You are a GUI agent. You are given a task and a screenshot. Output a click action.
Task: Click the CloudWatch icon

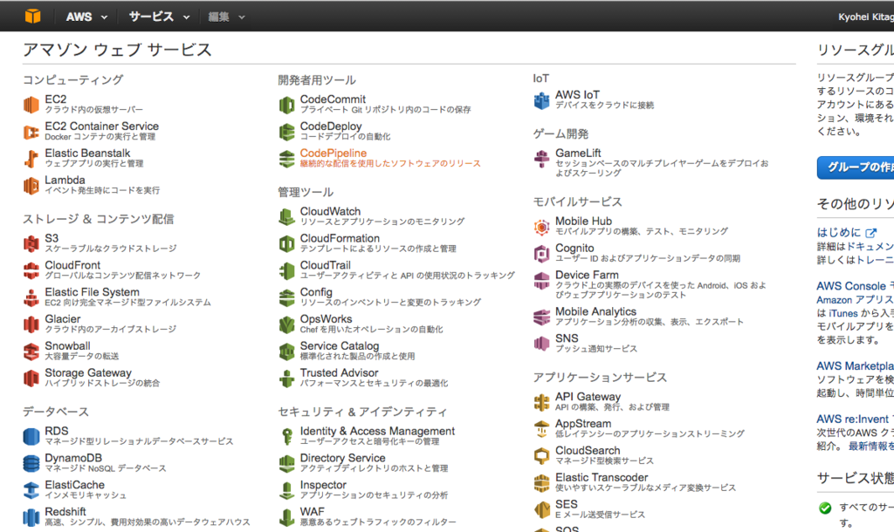(x=286, y=216)
